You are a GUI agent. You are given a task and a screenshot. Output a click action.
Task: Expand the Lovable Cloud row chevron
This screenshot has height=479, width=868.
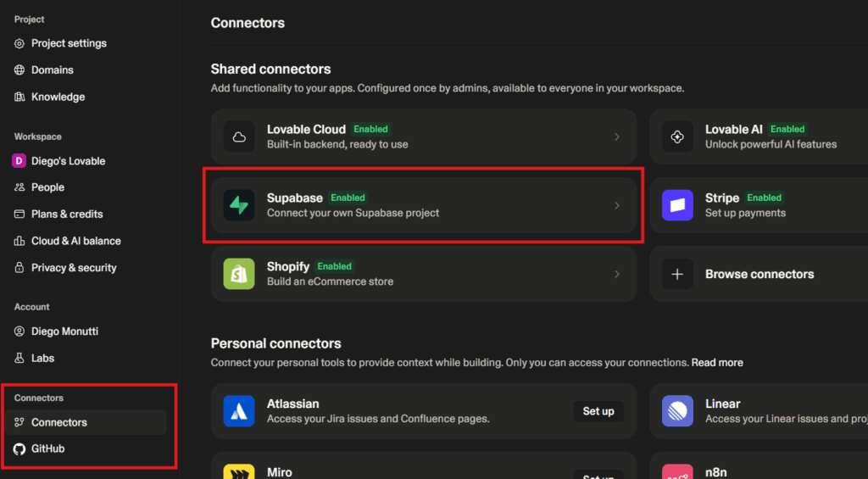click(617, 136)
